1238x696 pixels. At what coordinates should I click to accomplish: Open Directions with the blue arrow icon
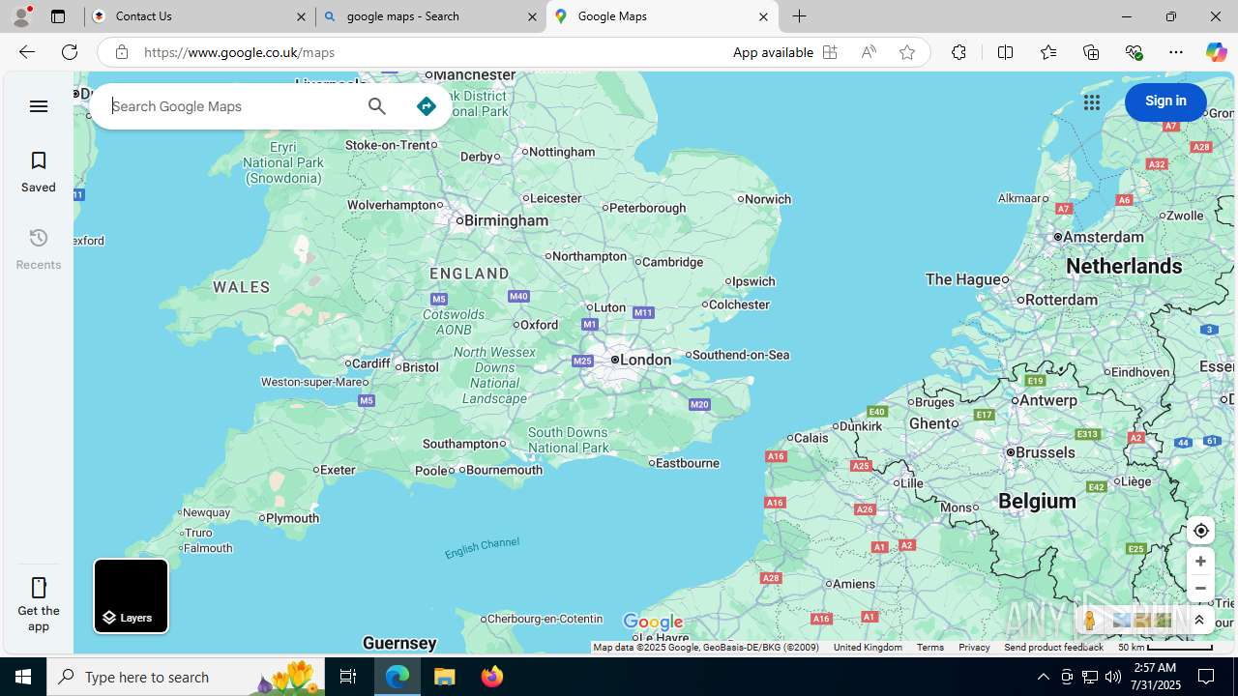tap(426, 106)
